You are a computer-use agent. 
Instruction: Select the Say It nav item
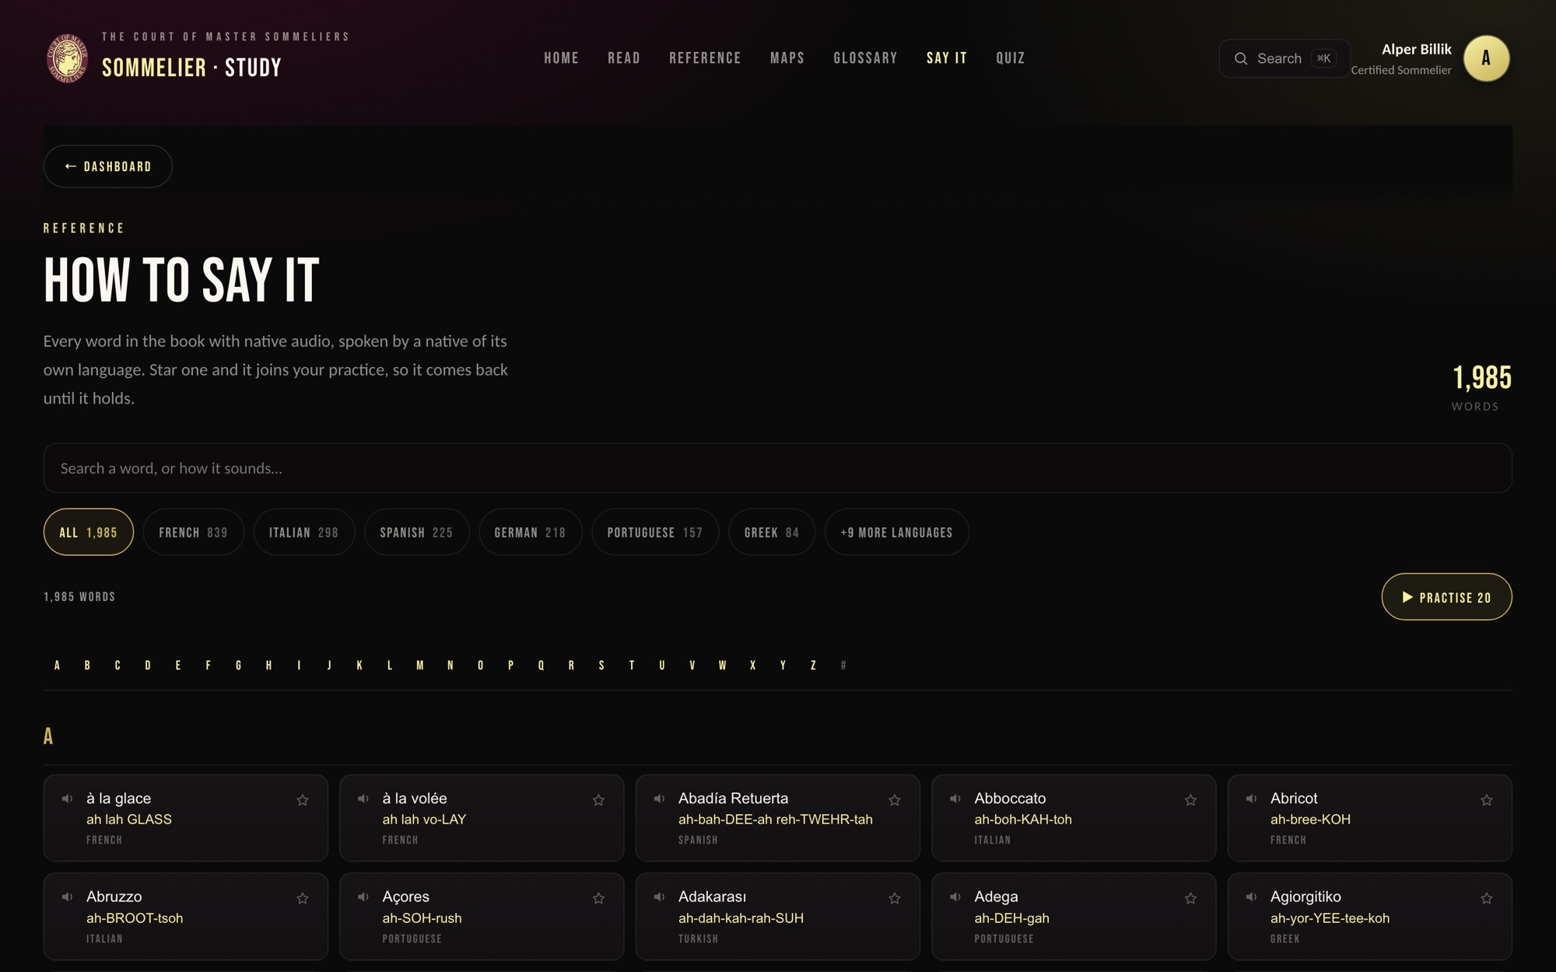[x=947, y=58]
